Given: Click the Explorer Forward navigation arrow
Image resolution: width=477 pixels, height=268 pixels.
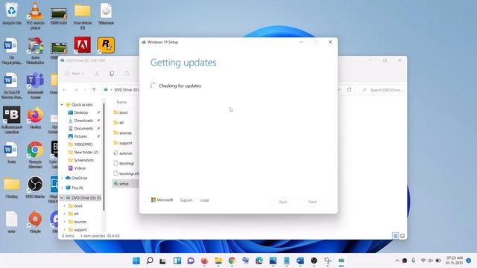Looking at the screenshot, I should 76,89.
